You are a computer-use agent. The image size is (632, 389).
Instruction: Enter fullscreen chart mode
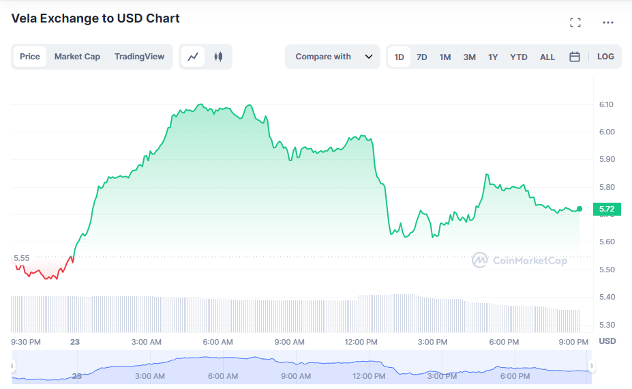click(575, 23)
